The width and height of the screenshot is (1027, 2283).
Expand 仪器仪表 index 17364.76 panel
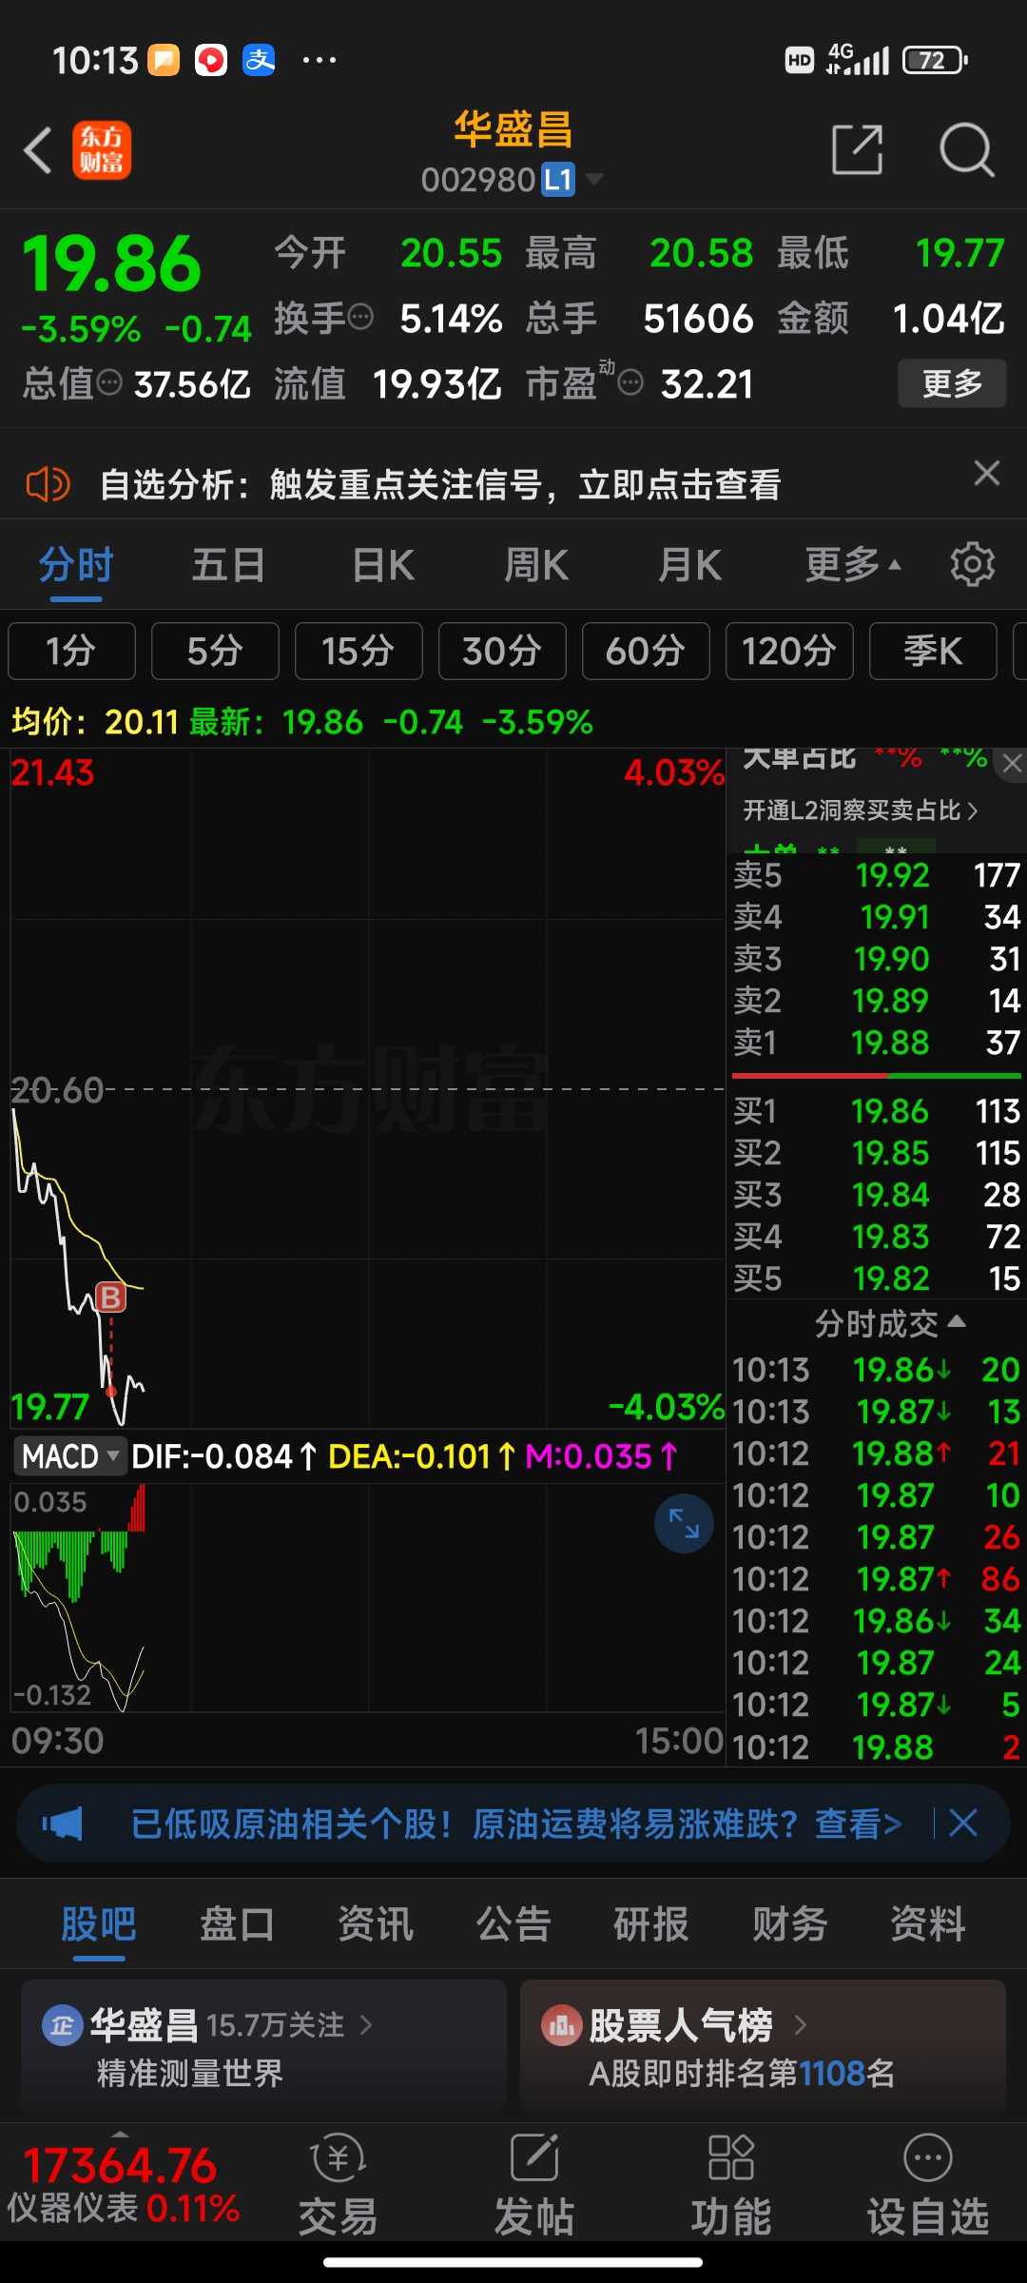click(x=123, y=2184)
